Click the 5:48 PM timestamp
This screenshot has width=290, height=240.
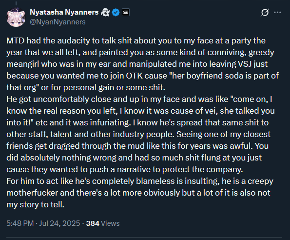20,223
